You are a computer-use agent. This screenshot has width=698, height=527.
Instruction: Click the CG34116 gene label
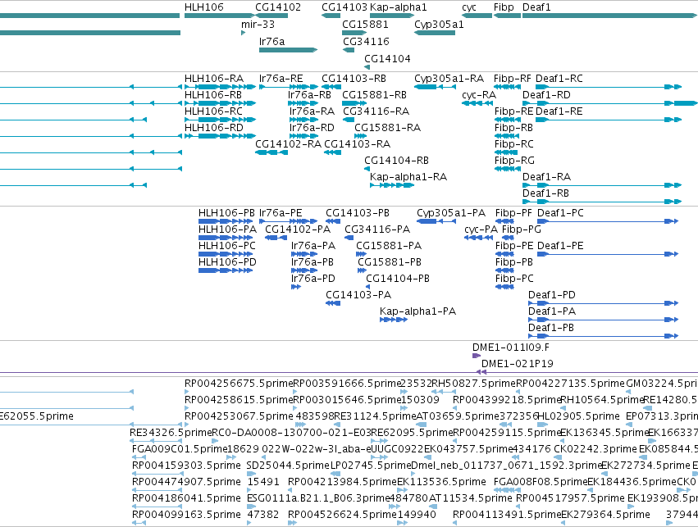pyautogui.click(x=366, y=41)
